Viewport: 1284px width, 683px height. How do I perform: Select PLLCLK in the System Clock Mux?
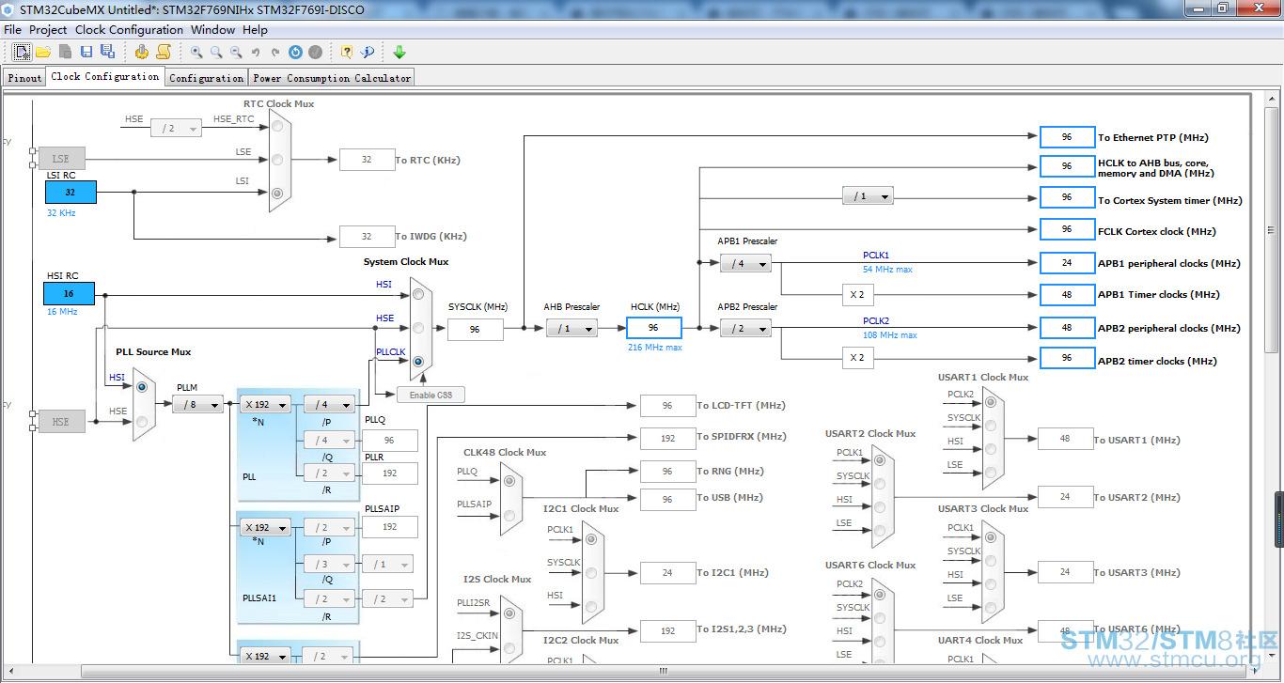coord(418,362)
